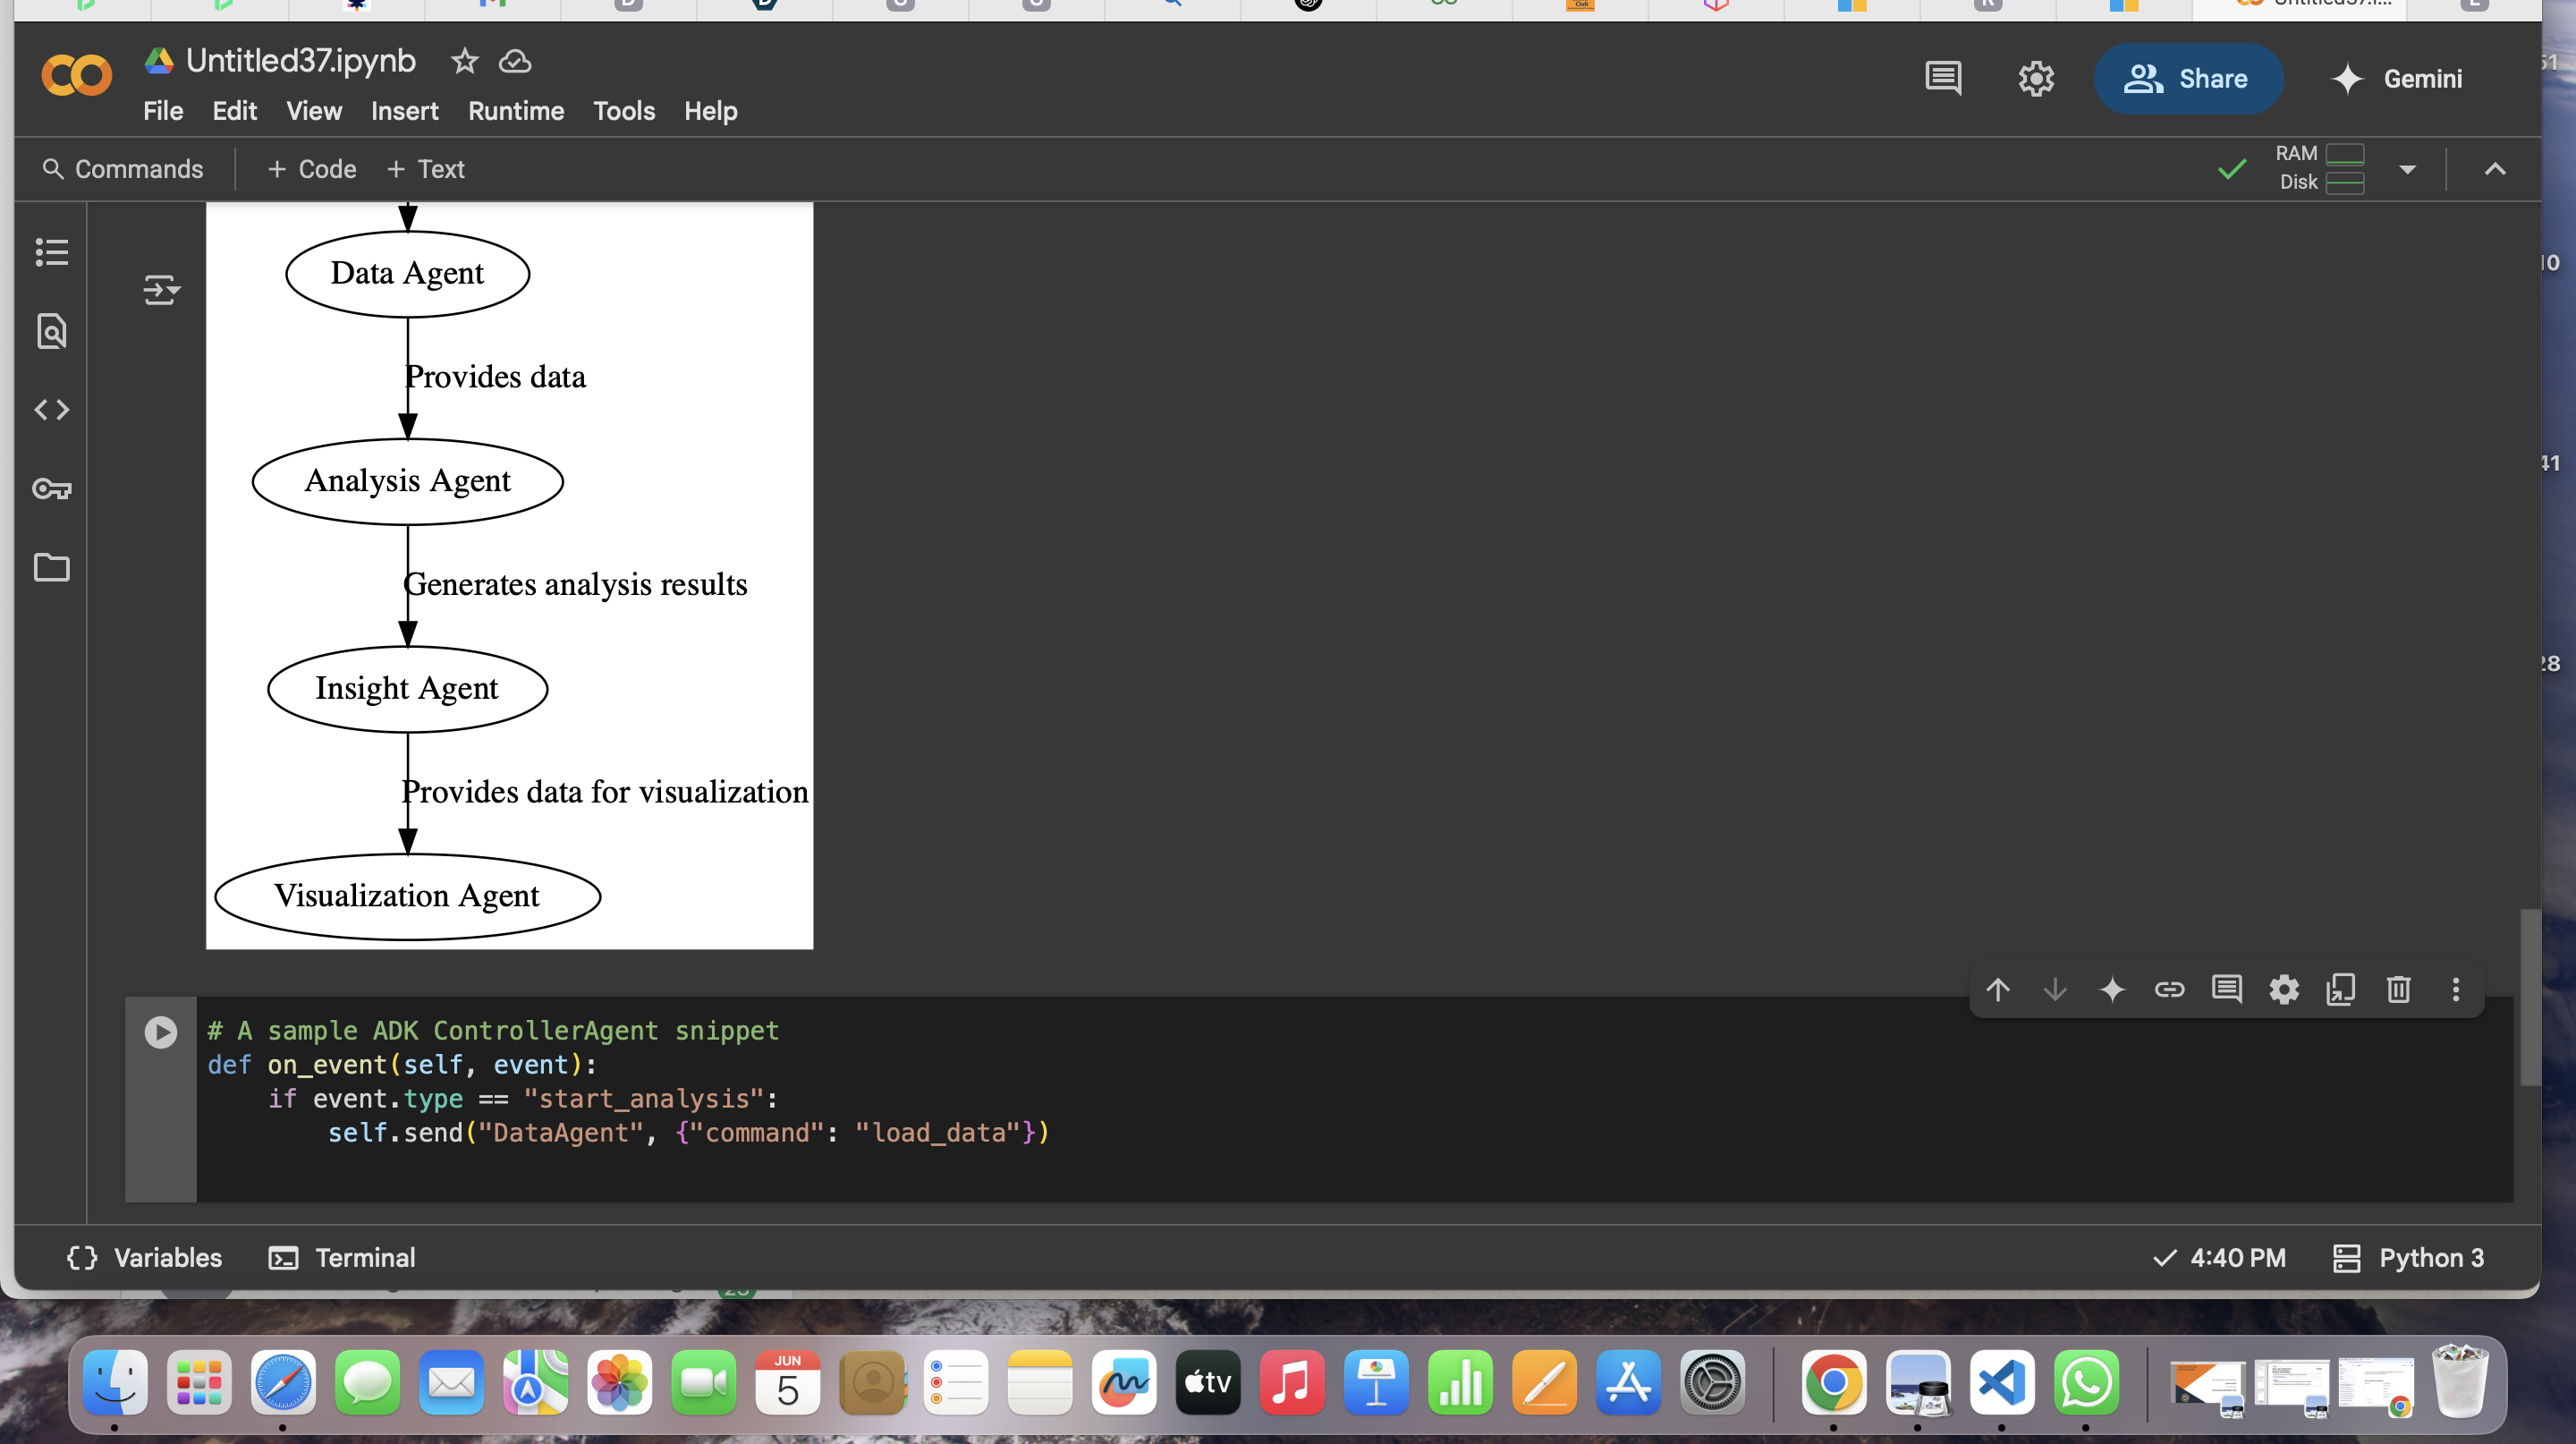2576x1444 pixels.
Task: Collapse the header with the chevron
Action: pyautogui.click(x=2495, y=169)
